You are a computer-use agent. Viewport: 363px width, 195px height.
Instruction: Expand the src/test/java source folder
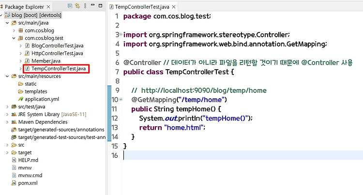[7, 107]
